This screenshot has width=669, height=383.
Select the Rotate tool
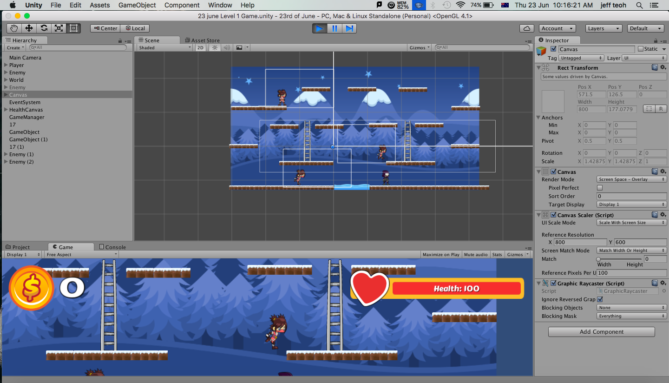44,28
